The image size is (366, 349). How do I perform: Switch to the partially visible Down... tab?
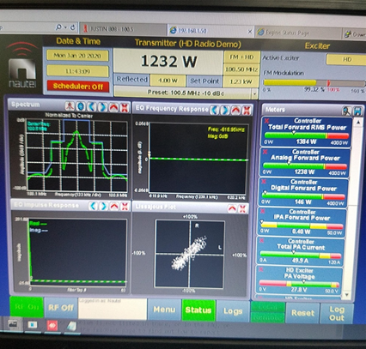(x=355, y=34)
